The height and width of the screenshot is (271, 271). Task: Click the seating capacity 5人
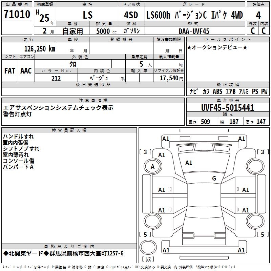146,64
